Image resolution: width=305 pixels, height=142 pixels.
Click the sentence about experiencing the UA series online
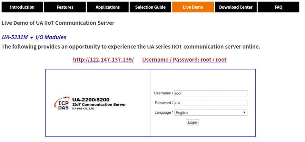131,47
